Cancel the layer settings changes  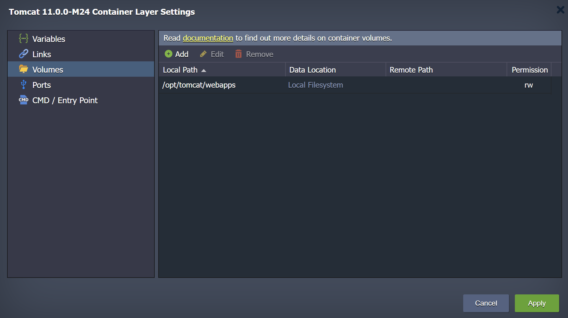tap(486, 303)
